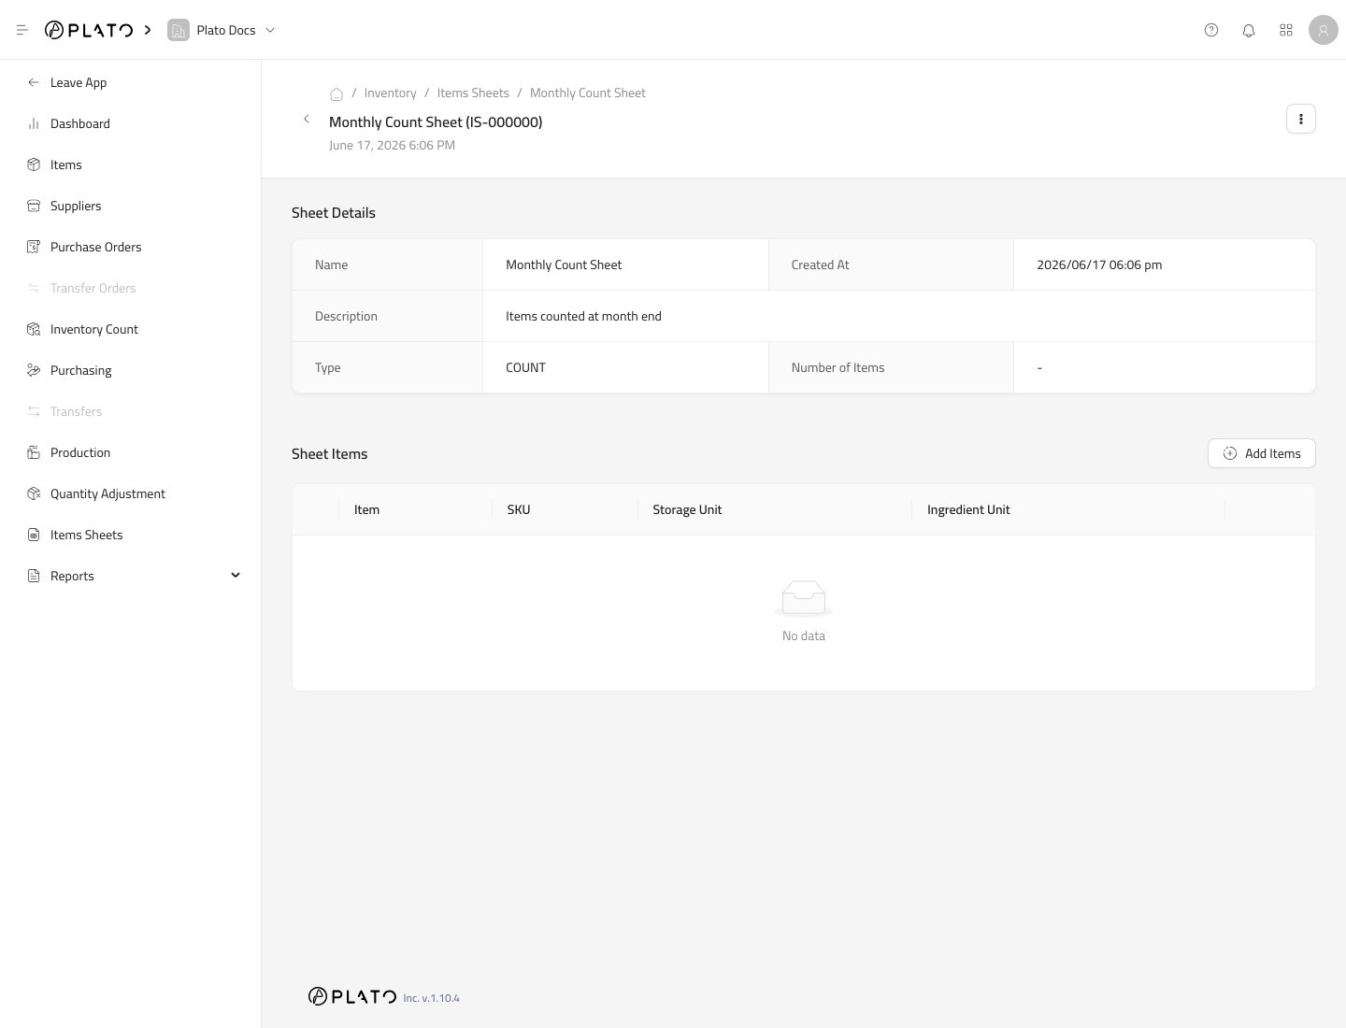1346x1028 pixels.
Task: Open the apps grid icon
Action: [x=1286, y=30]
